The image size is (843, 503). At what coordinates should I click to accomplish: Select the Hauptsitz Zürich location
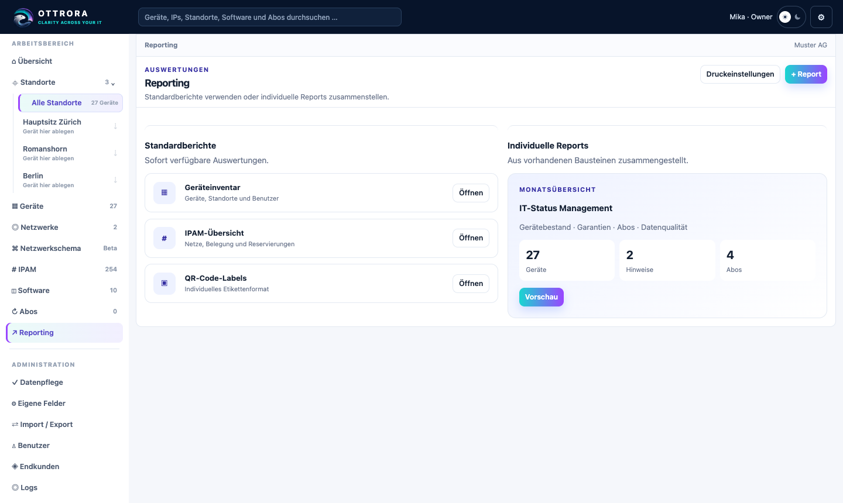coord(71,126)
